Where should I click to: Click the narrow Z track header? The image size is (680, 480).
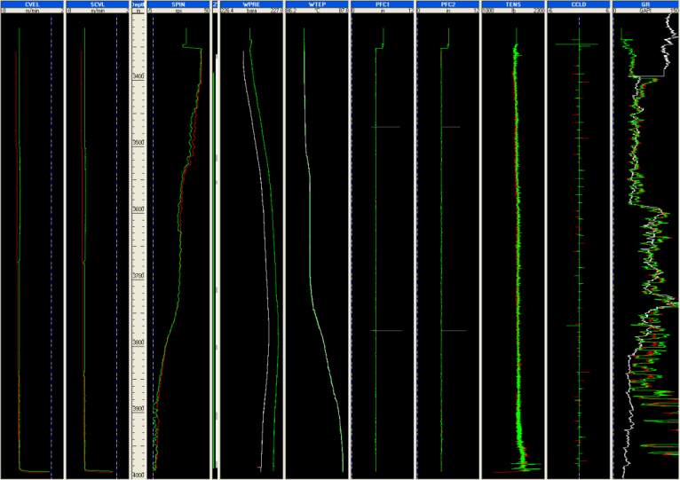click(215, 4)
